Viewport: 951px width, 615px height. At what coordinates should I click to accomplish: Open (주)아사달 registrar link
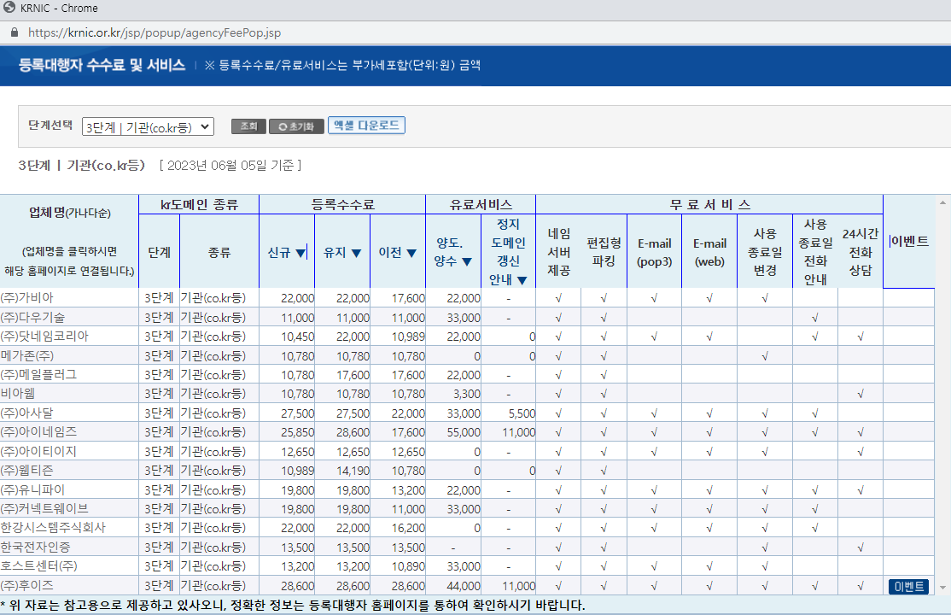click(26, 413)
